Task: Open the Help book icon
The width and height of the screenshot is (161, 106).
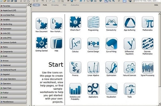Action: click(x=56, y=43)
